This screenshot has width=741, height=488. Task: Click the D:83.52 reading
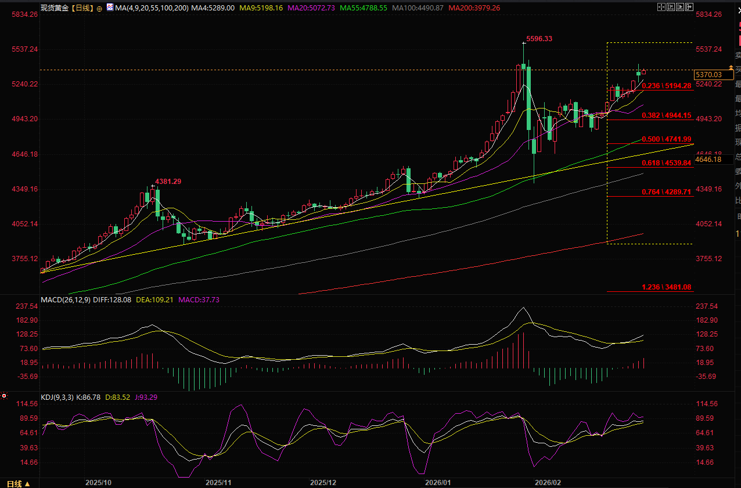pyautogui.click(x=118, y=397)
